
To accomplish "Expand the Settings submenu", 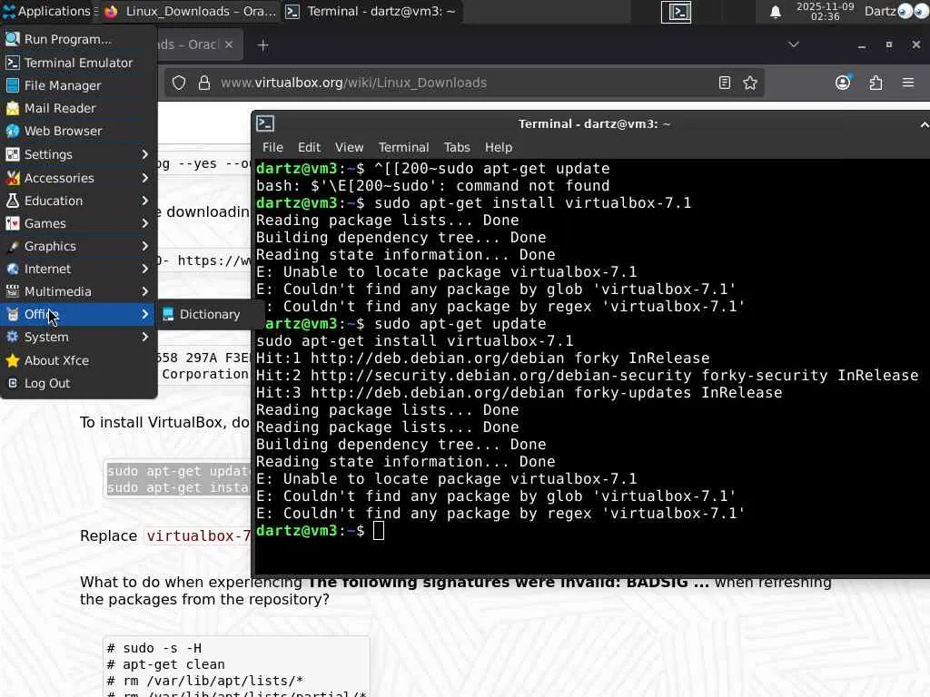I will 78,154.
